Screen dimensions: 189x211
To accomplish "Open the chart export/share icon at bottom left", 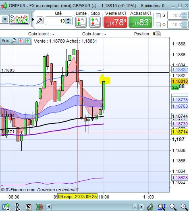I will point(6,207).
